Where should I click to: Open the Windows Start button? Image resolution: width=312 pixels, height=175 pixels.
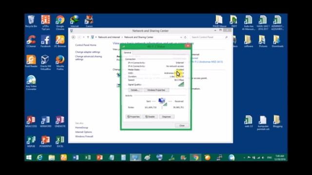(29, 157)
